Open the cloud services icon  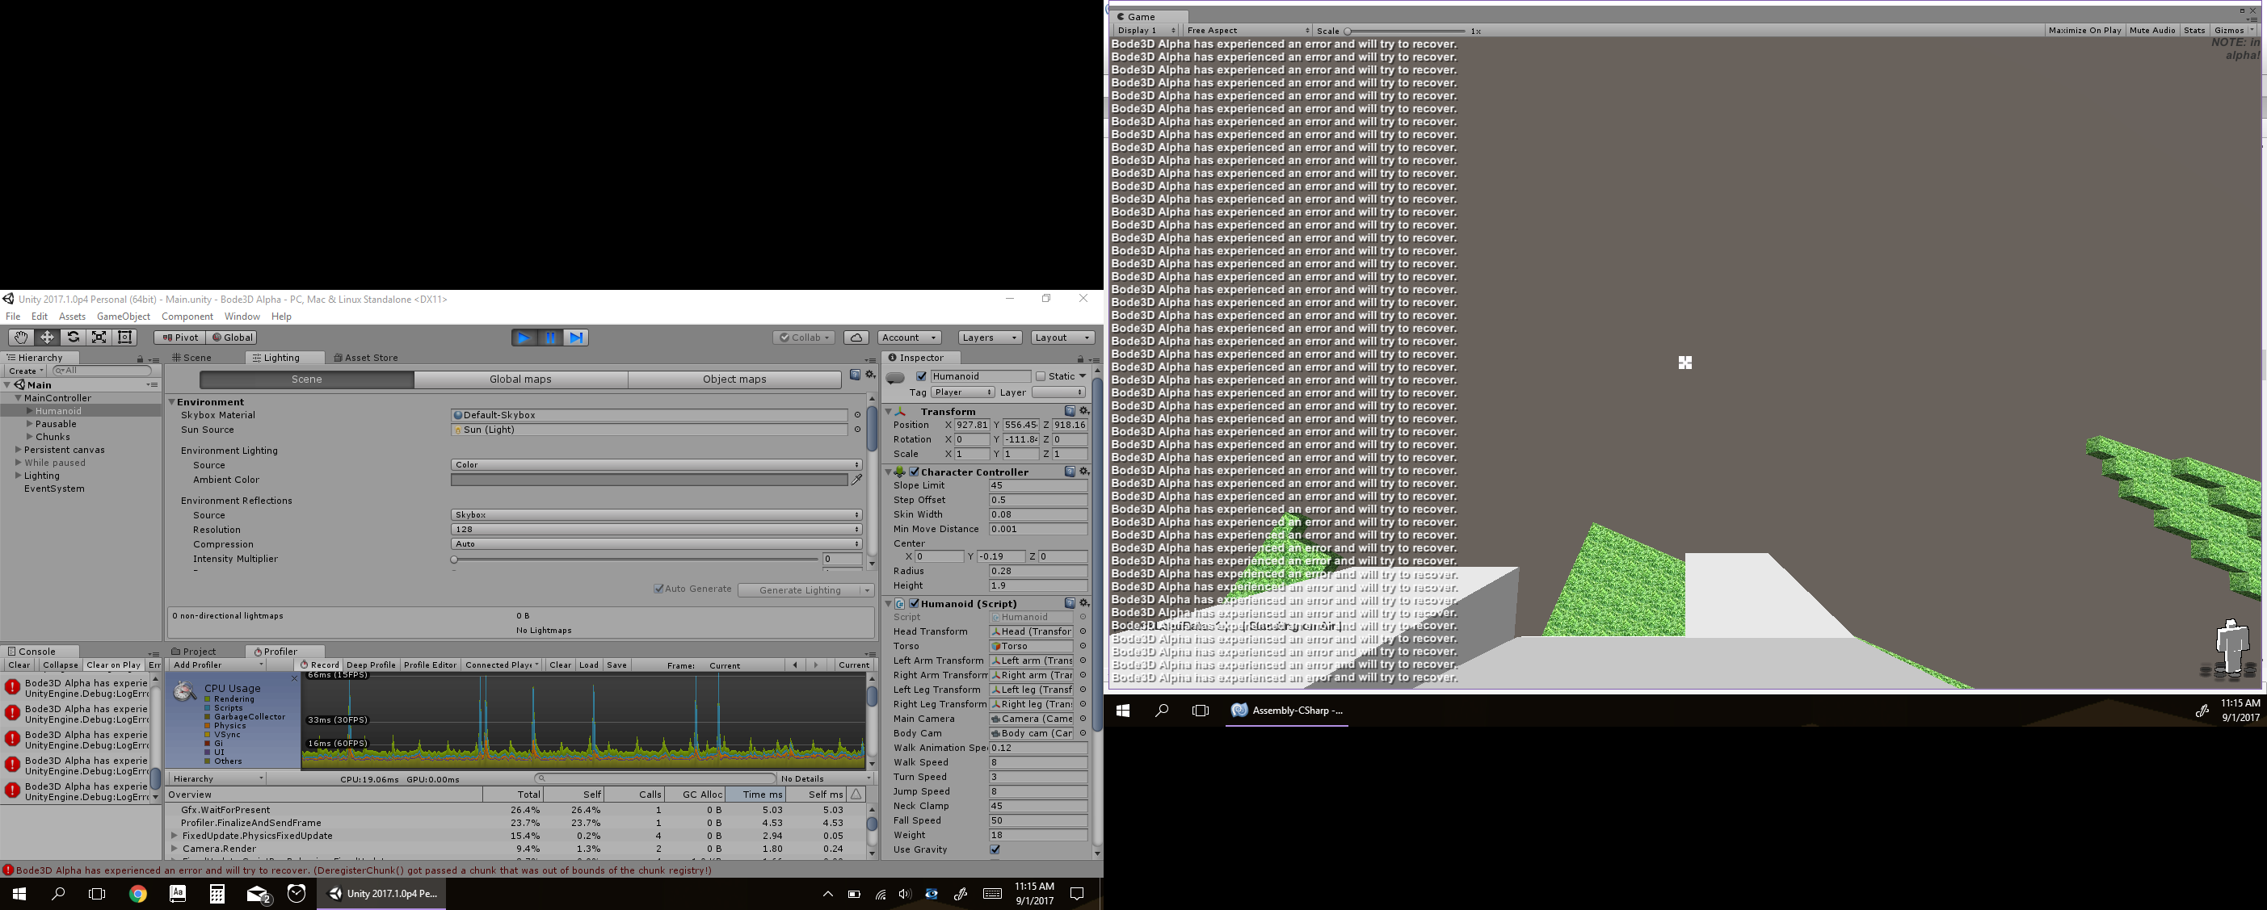point(856,338)
